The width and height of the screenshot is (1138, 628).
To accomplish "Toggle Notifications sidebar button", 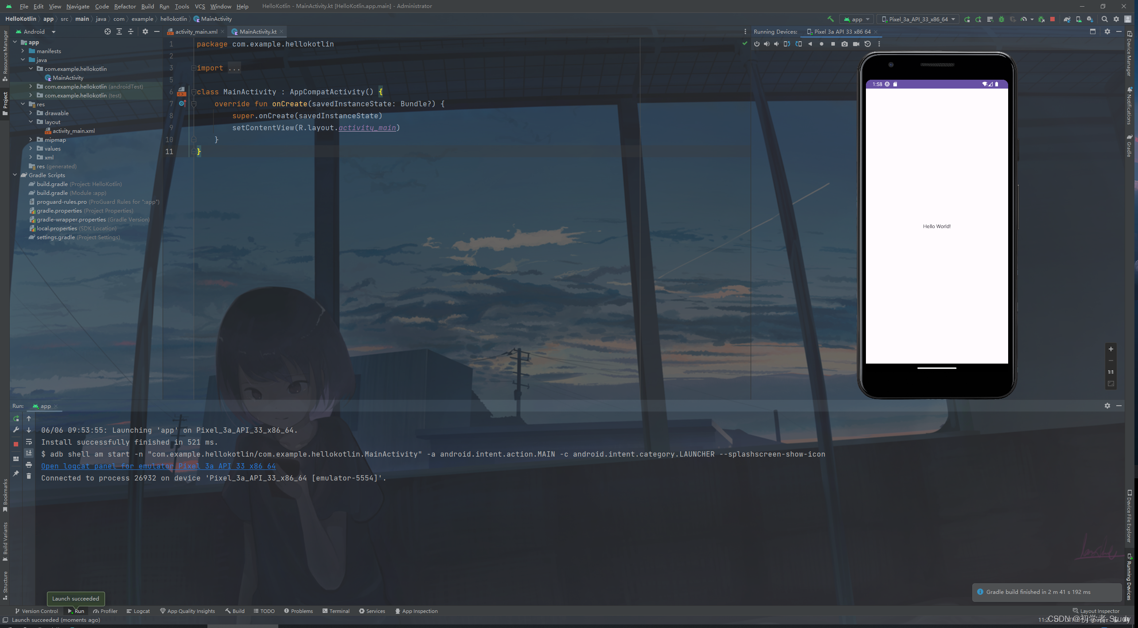I will coord(1129,105).
